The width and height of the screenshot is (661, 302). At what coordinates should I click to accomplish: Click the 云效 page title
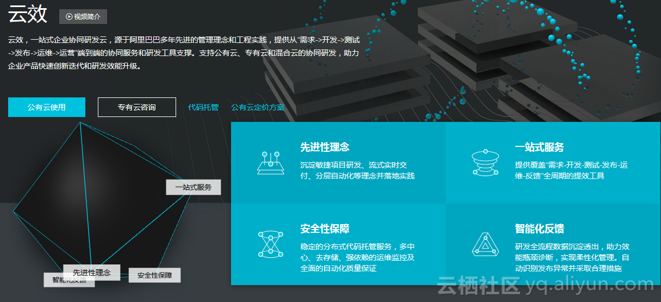[x=28, y=15]
